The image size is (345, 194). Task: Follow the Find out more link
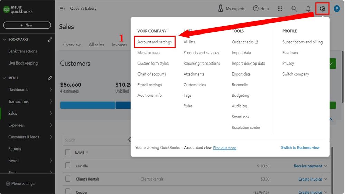tap(224, 148)
